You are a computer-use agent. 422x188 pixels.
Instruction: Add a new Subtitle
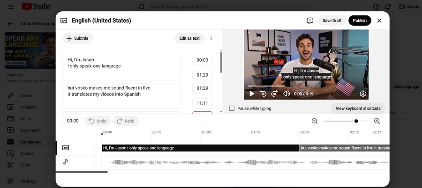click(x=77, y=38)
